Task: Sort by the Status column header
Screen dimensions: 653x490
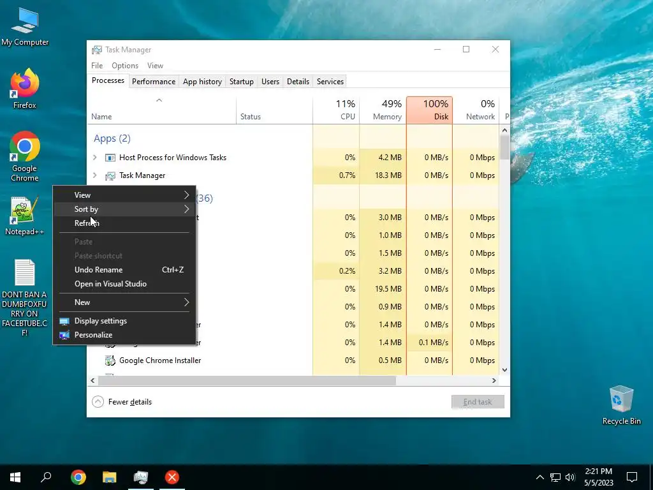Action: click(x=274, y=110)
